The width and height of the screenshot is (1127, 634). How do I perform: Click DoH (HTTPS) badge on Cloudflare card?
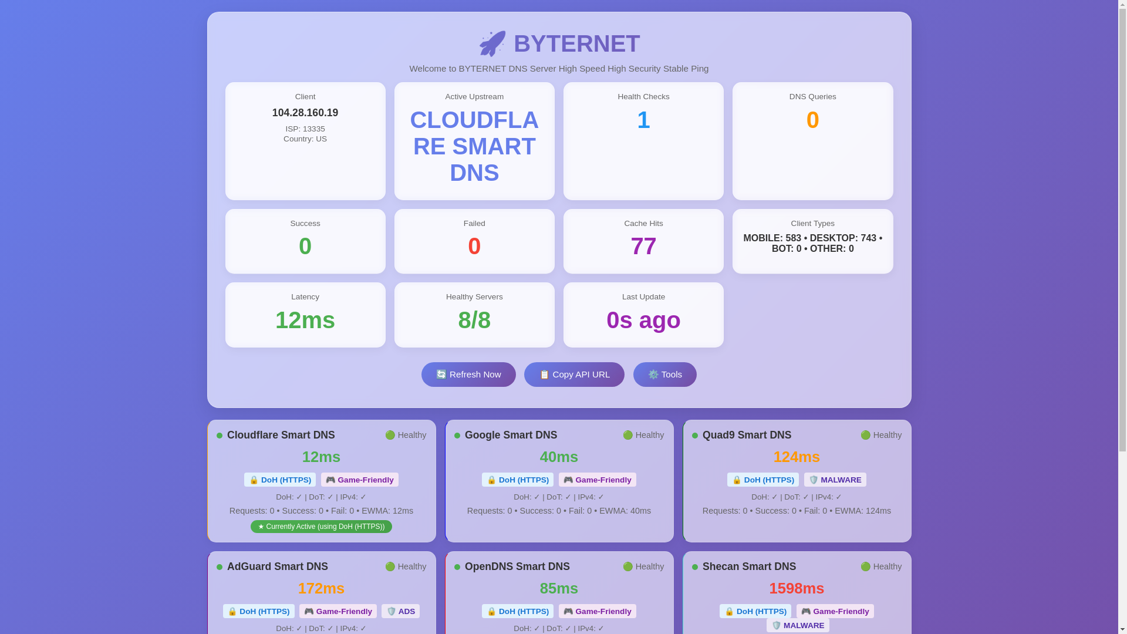(280, 480)
